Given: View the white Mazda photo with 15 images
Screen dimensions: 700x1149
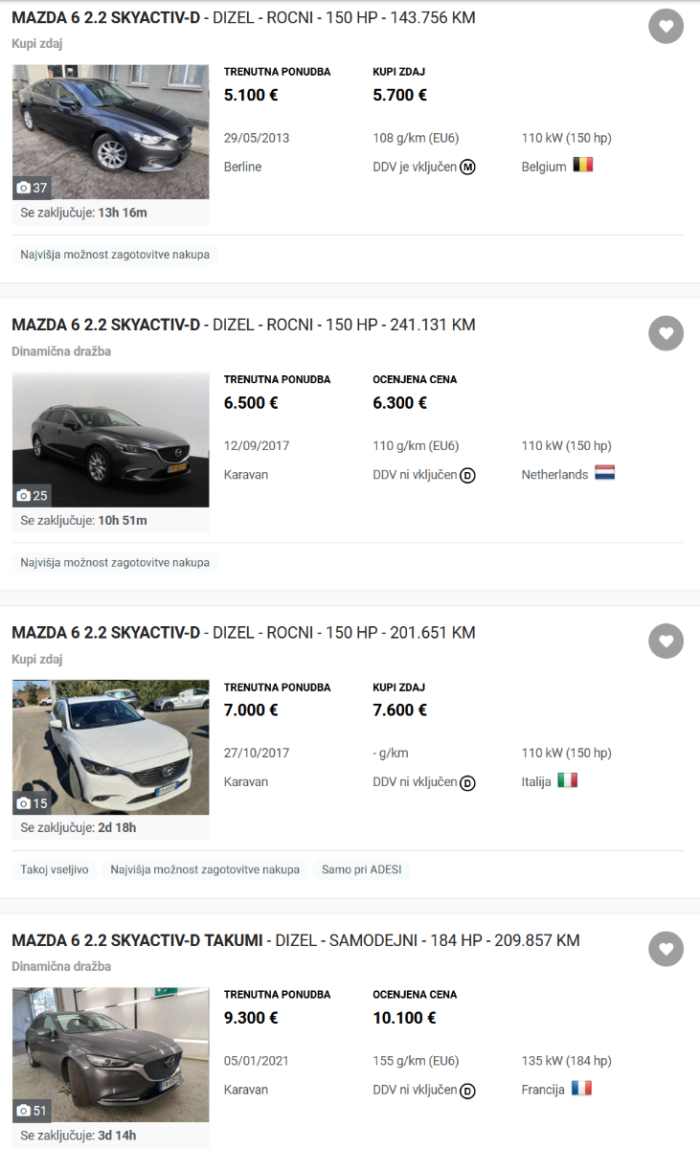Looking at the screenshot, I should click(x=111, y=747).
